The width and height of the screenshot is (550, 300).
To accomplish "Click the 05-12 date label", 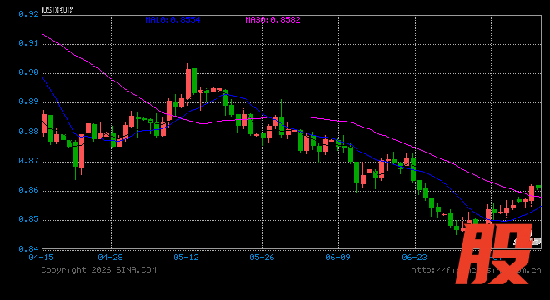I will (187, 257).
